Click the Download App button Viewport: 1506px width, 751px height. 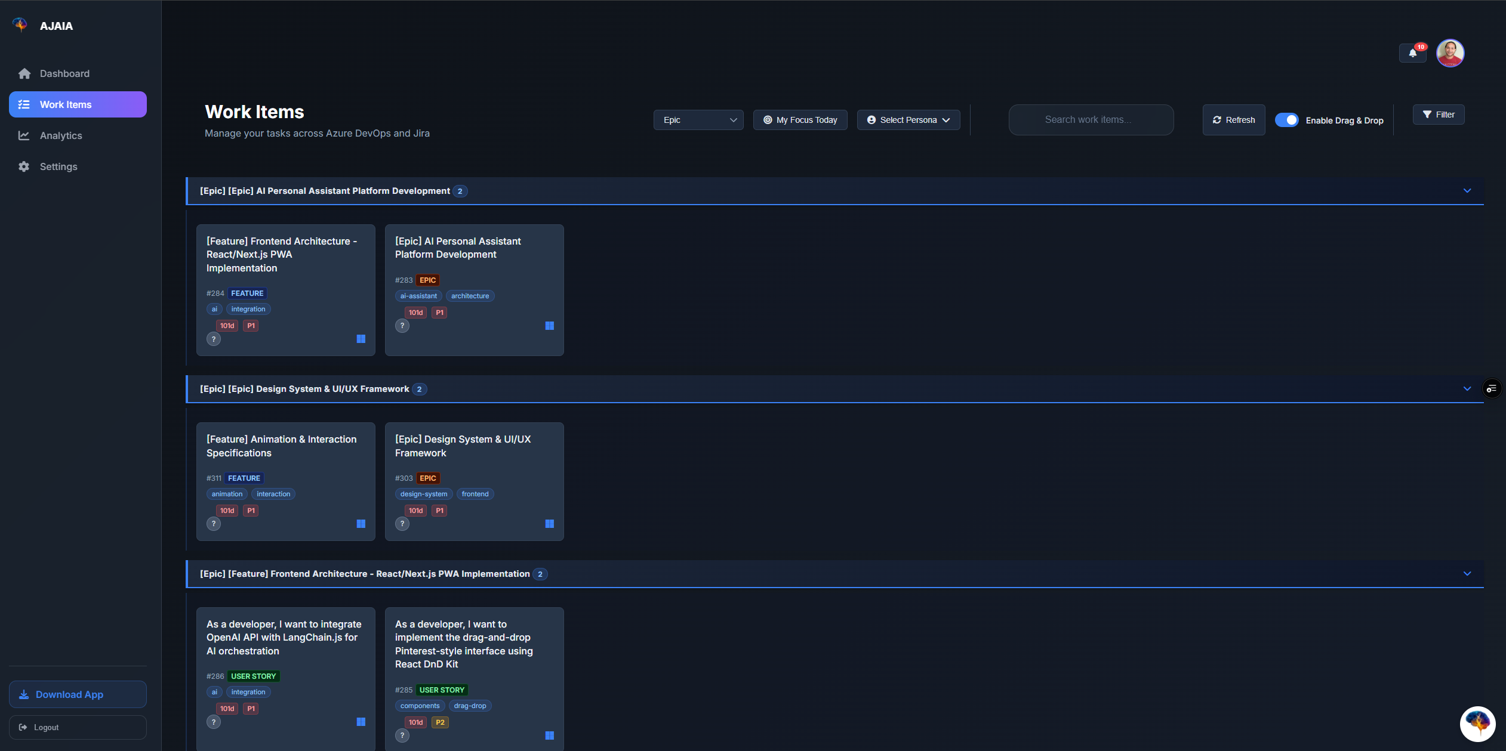(x=77, y=694)
